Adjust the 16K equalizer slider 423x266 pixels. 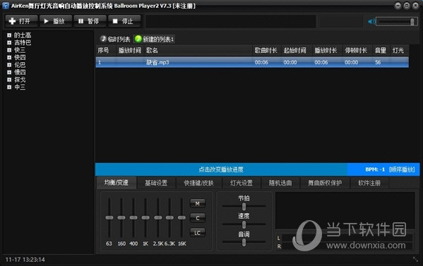tap(181, 217)
